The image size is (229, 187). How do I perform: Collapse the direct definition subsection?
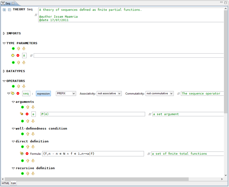point(13,142)
